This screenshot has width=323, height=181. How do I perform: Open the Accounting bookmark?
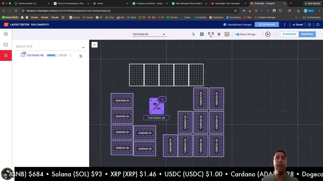coord(233,17)
